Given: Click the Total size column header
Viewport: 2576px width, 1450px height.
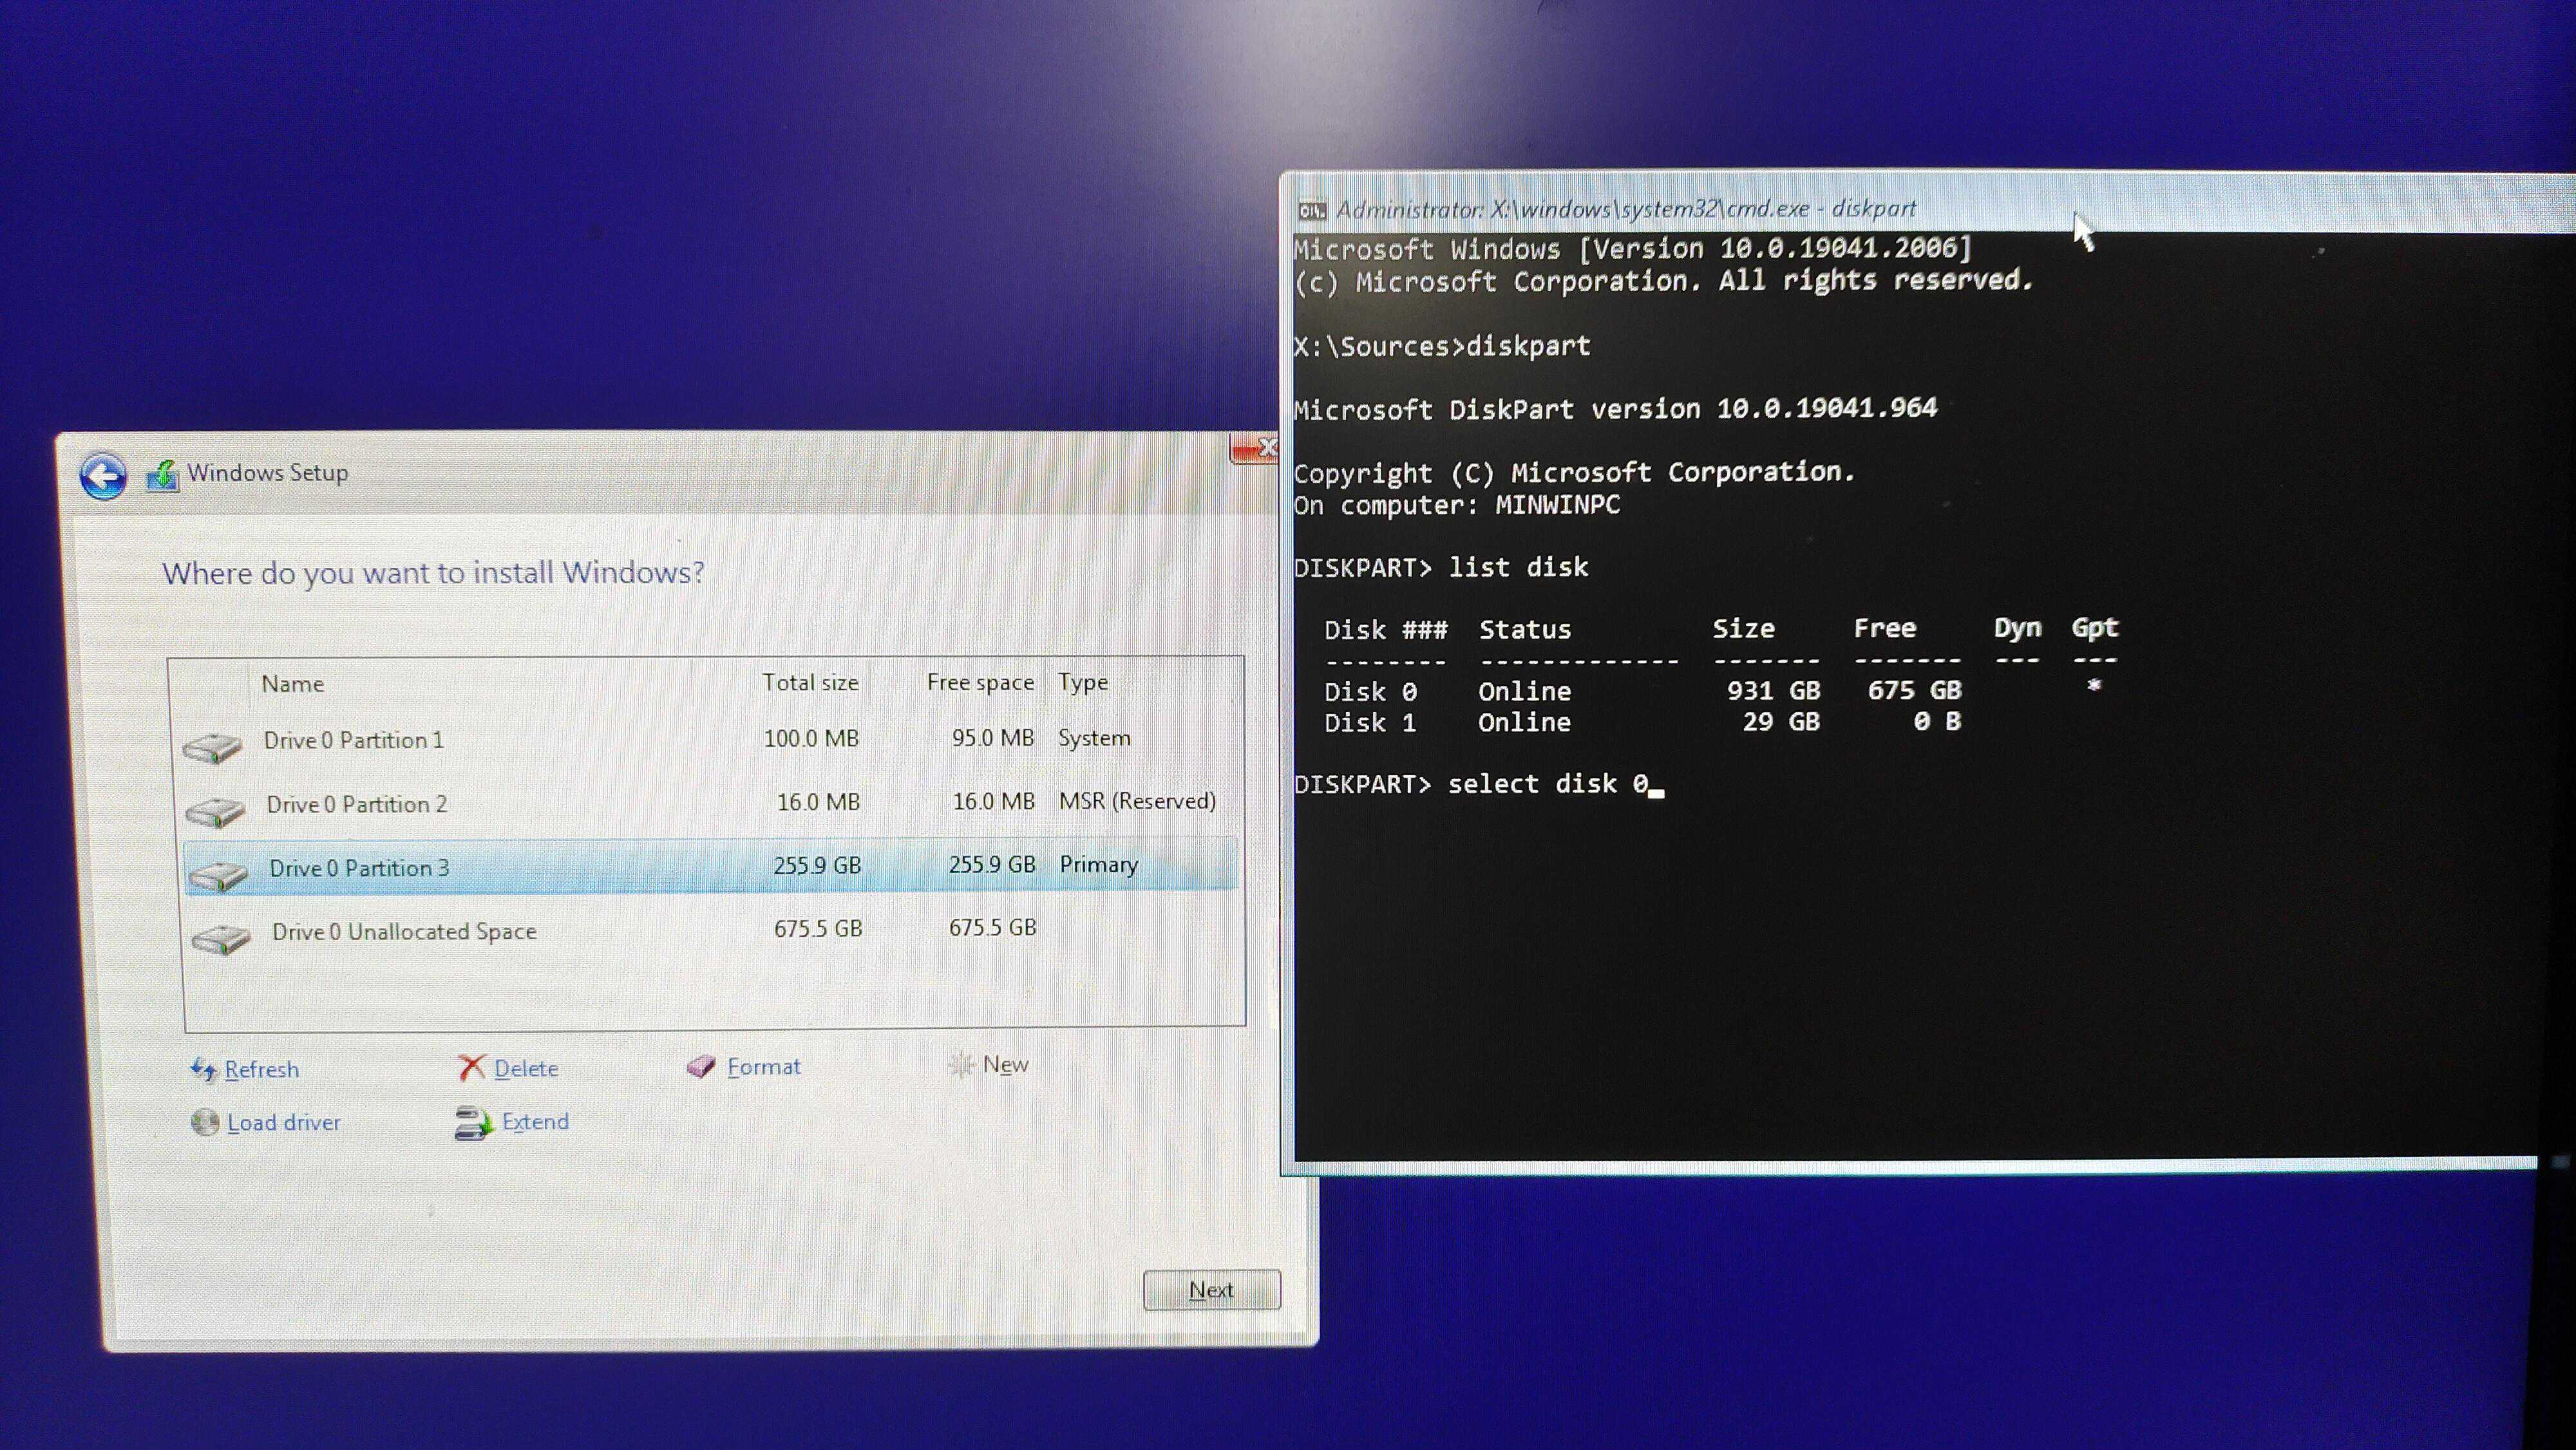Looking at the screenshot, I should [x=810, y=683].
